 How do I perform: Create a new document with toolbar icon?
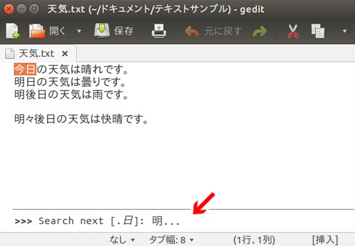pos(13,30)
